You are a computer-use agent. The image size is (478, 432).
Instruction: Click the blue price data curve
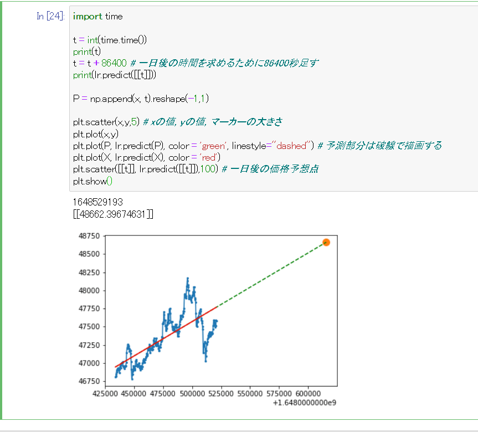pos(166,328)
